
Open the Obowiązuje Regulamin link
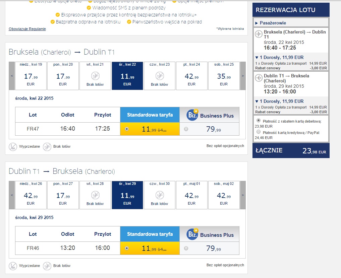click(x=27, y=29)
